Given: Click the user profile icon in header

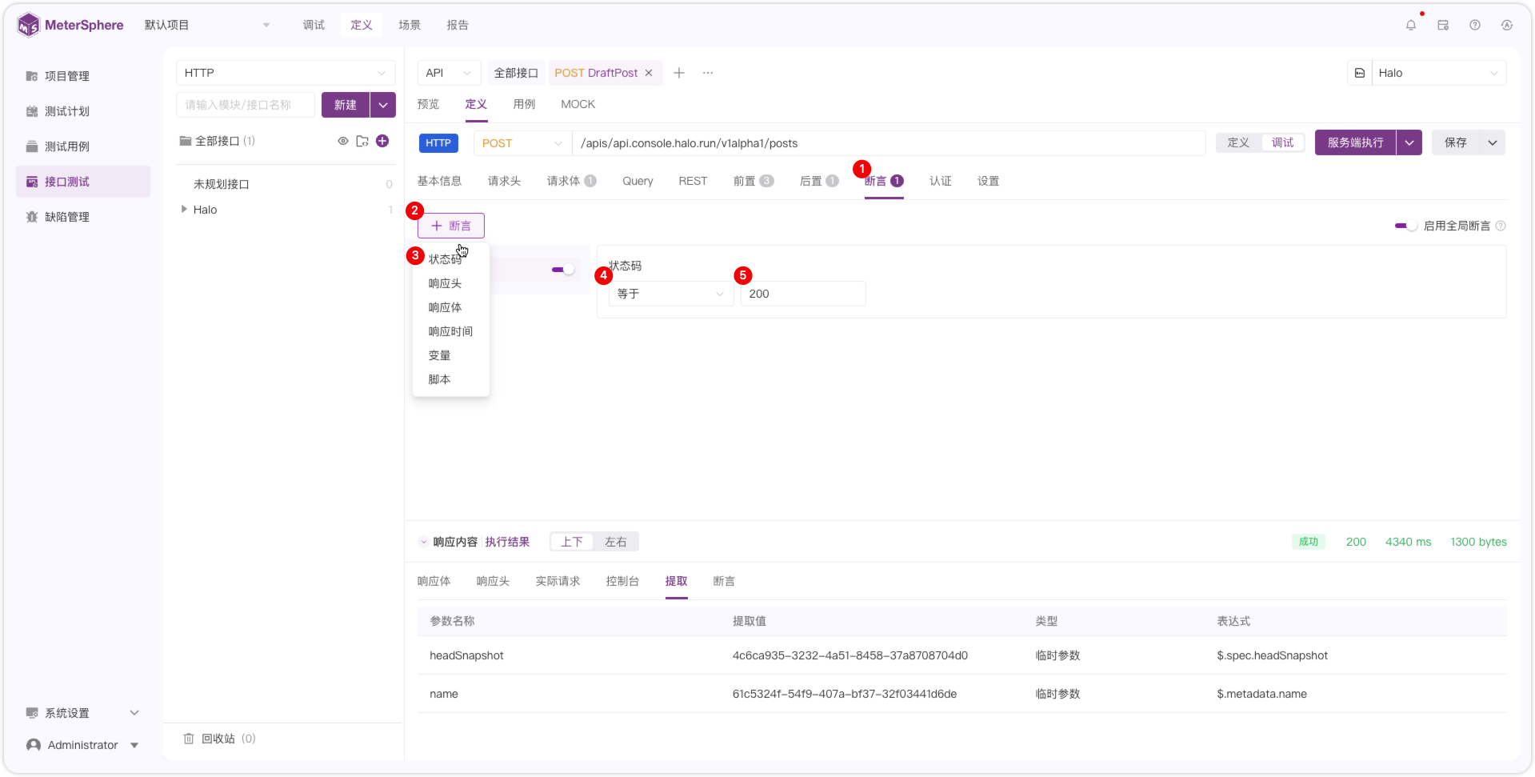Looking at the screenshot, I should coord(1506,25).
